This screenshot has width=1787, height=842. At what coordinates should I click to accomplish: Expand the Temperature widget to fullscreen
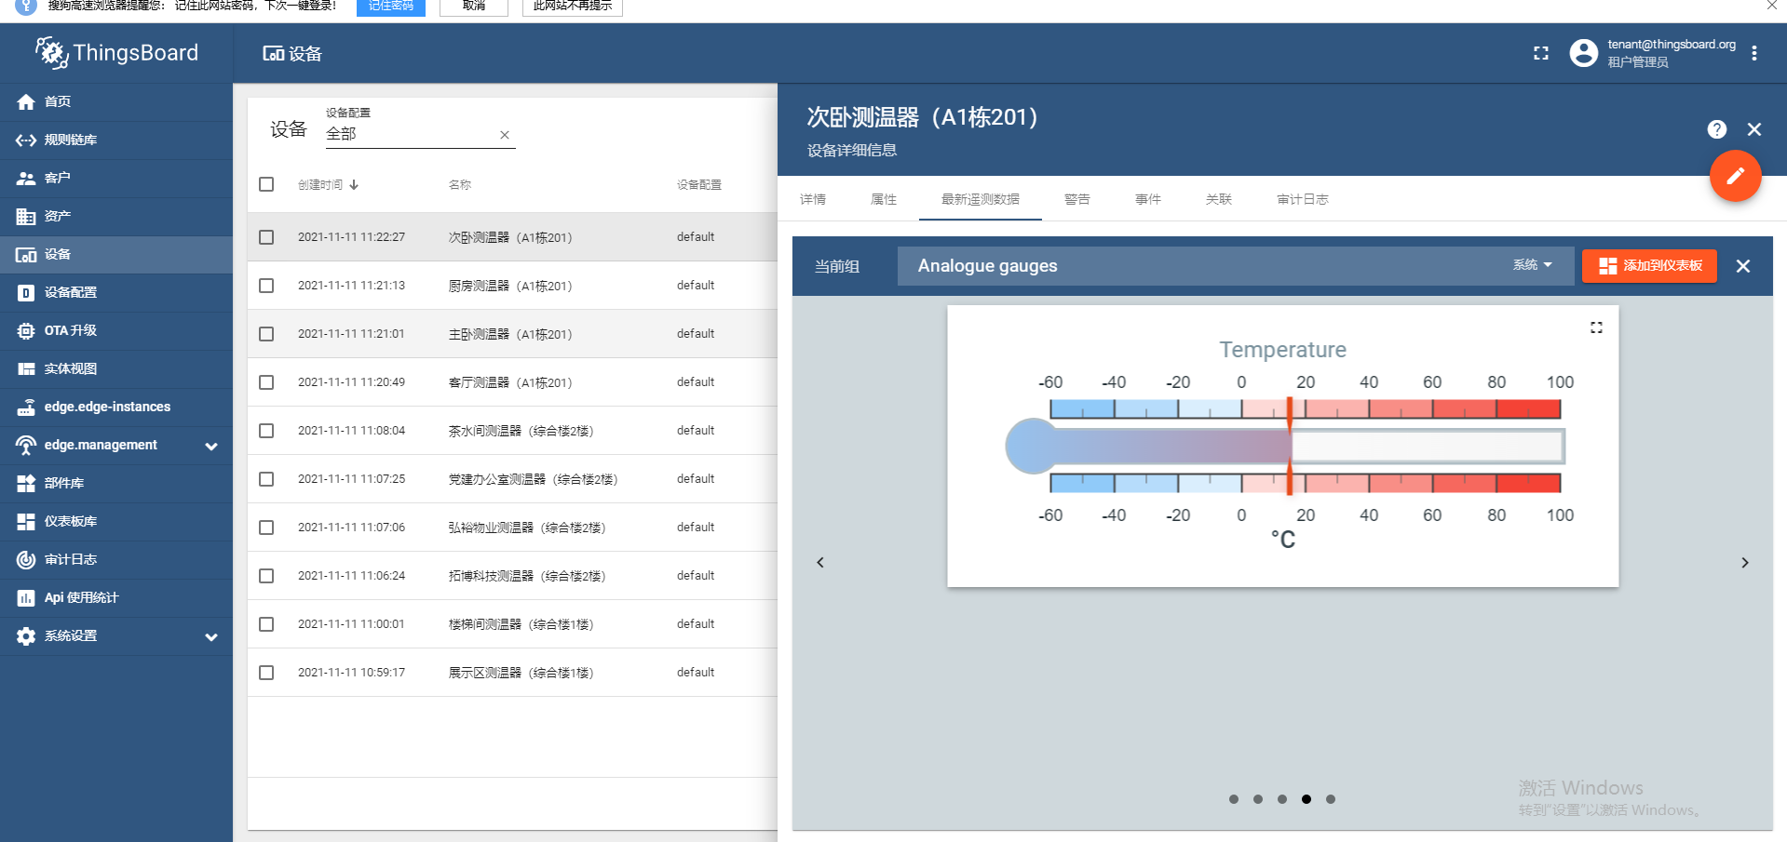(x=1596, y=327)
